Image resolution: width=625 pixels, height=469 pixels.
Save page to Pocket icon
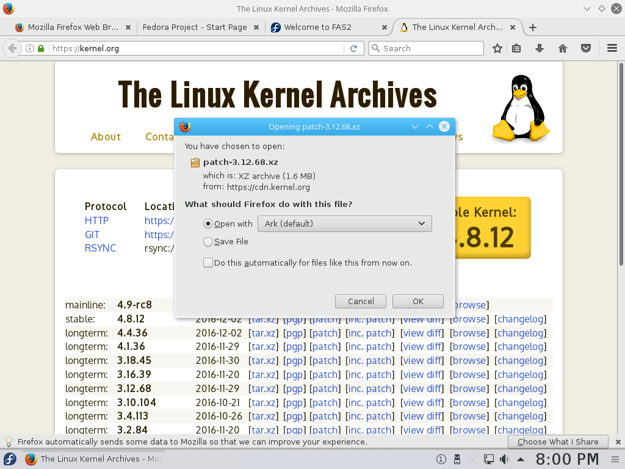tap(585, 48)
